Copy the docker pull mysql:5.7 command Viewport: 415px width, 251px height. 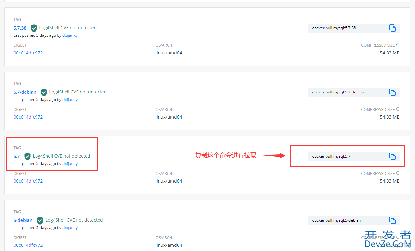392,156
